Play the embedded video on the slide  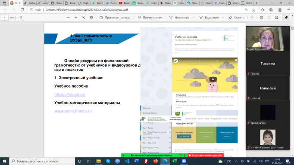tap(213, 79)
